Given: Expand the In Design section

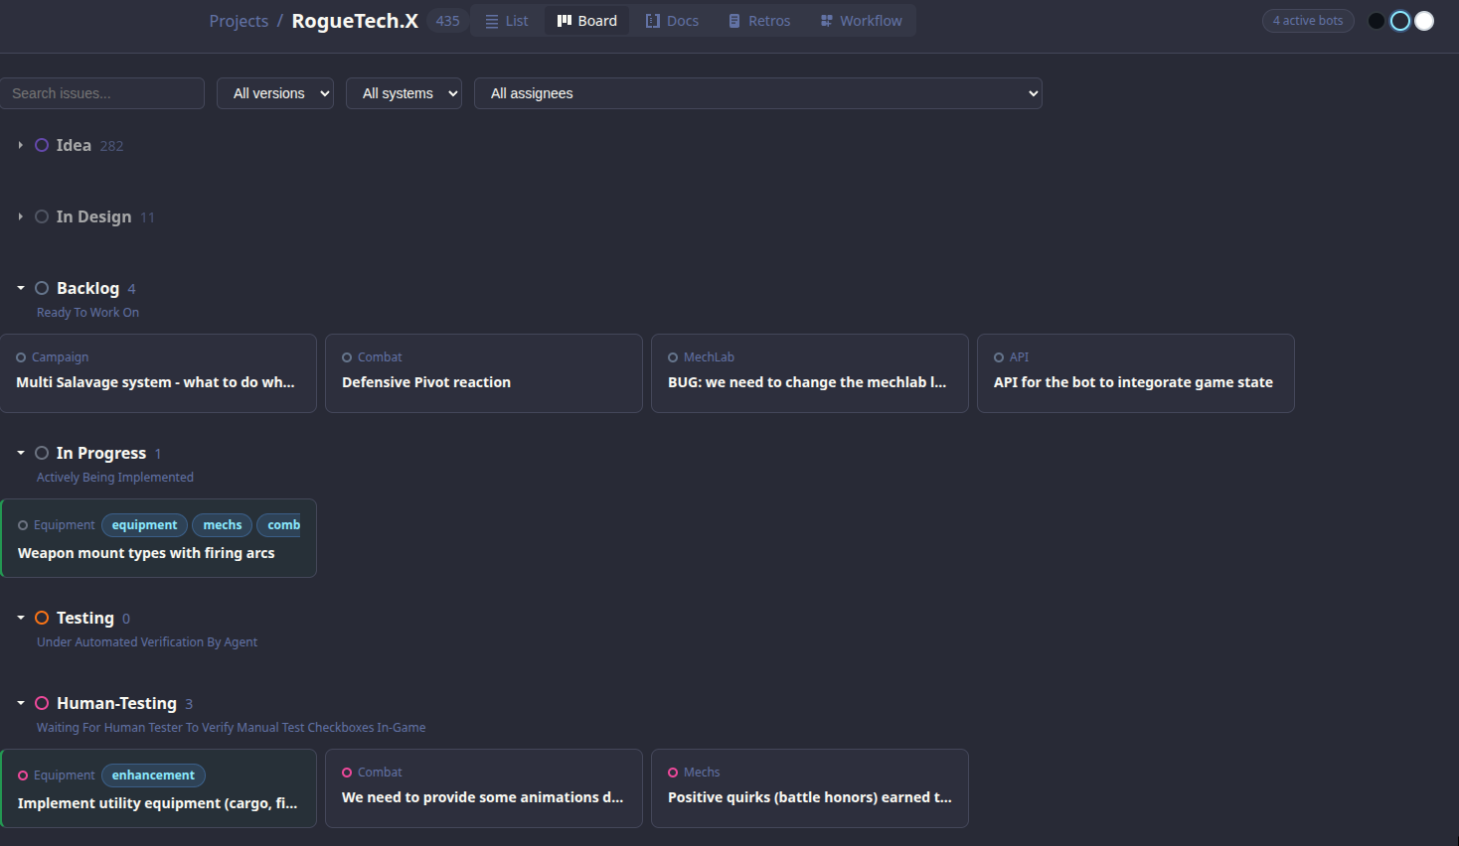Looking at the screenshot, I should point(20,216).
